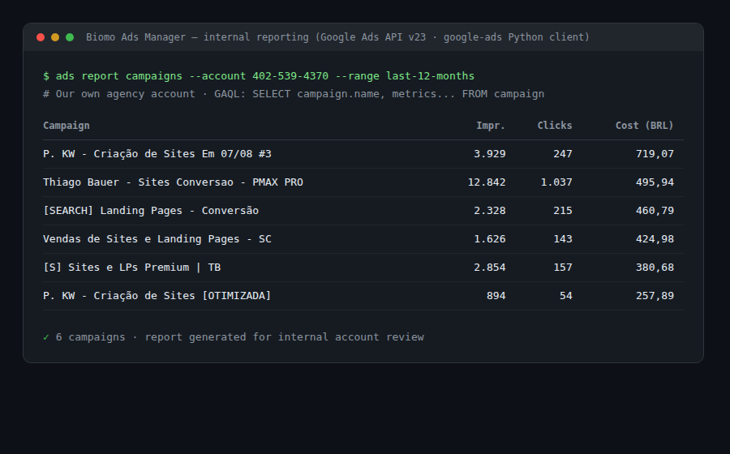Click impressions value 2.328

point(489,211)
